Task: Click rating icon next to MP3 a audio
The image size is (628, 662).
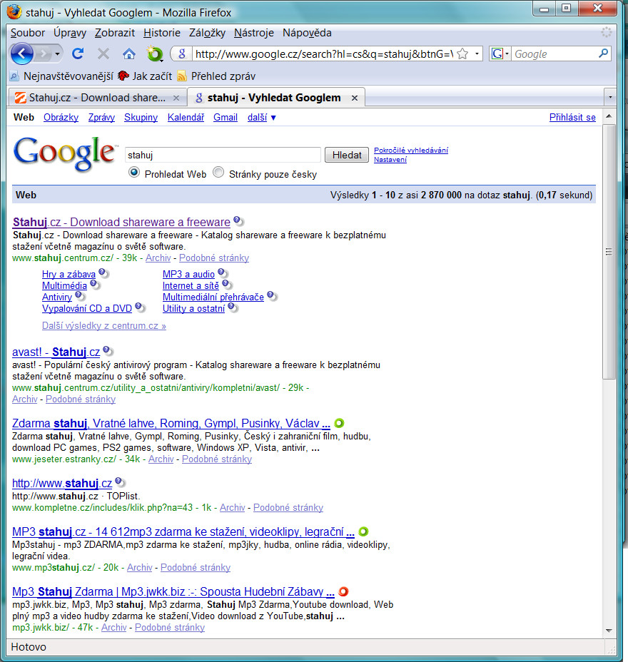Action: (x=223, y=273)
